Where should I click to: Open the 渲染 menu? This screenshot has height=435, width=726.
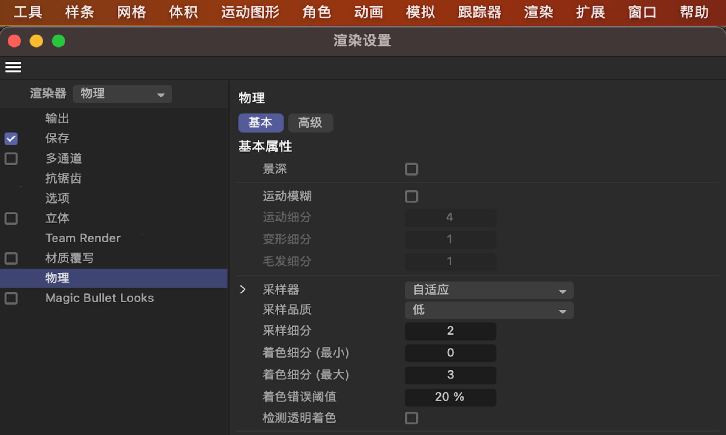point(538,12)
